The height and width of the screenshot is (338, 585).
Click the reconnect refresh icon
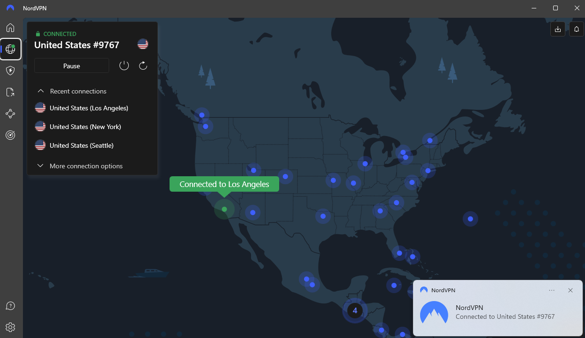click(x=143, y=65)
